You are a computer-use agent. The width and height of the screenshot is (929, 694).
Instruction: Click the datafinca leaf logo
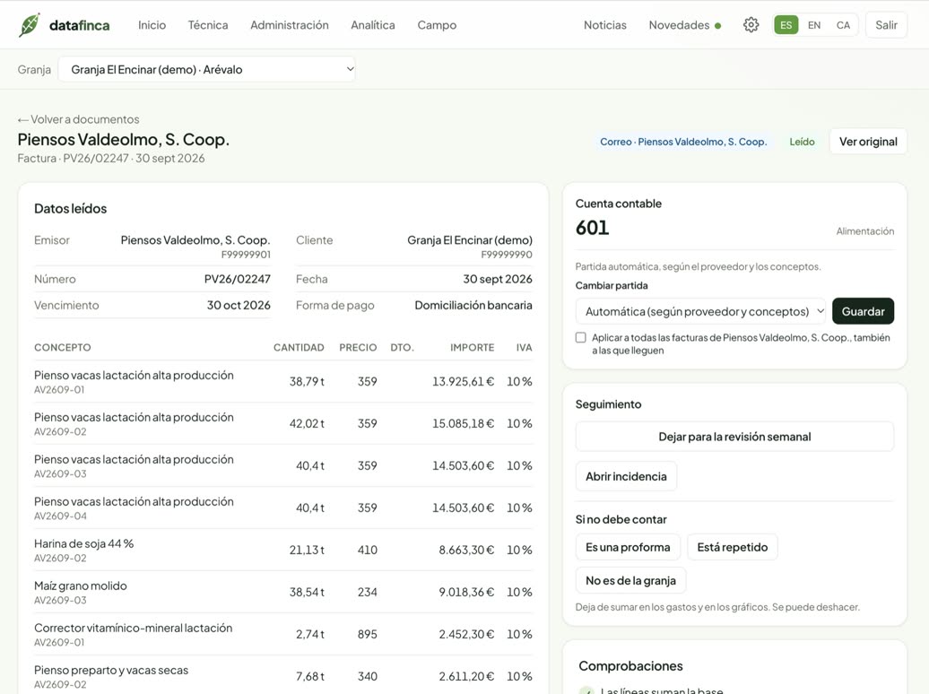pos(29,25)
